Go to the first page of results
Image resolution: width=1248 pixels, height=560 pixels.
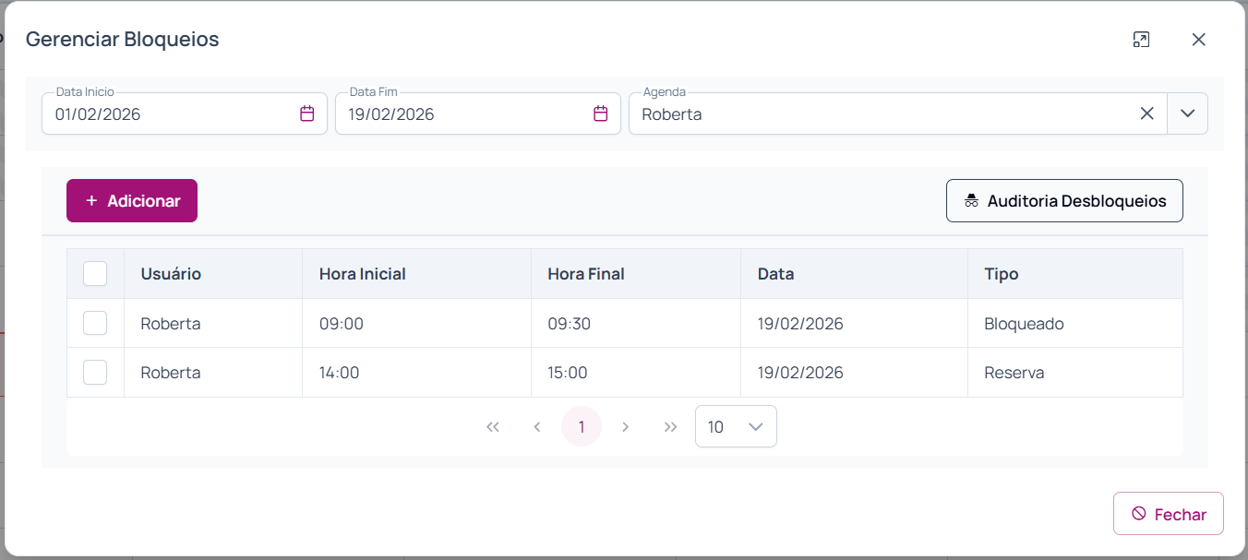(x=493, y=426)
